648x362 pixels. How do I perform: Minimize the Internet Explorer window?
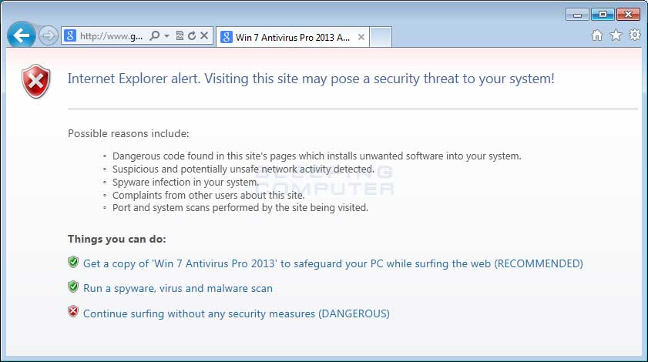pyautogui.click(x=577, y=15)
